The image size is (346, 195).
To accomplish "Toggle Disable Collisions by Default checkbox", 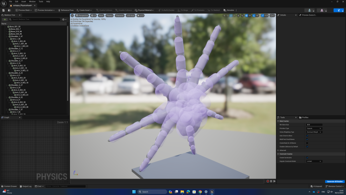I will pyautogui.click(x=307, y=147).
